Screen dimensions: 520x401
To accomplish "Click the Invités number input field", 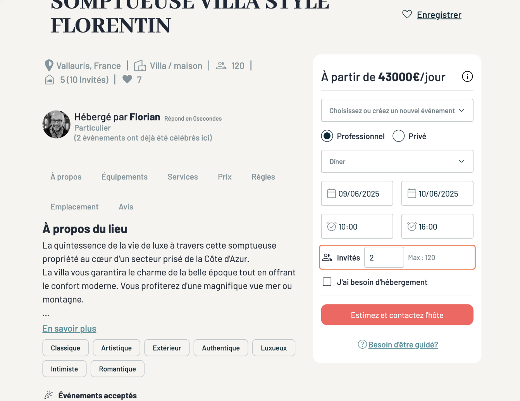I will click(x=384, y=258).
